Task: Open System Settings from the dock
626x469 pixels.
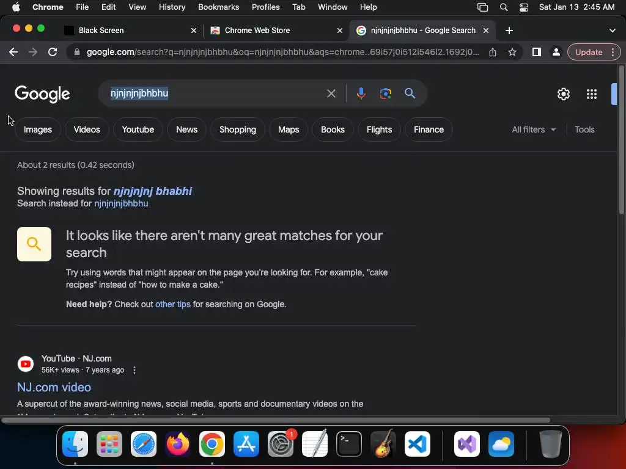Action: pos(280,444)
